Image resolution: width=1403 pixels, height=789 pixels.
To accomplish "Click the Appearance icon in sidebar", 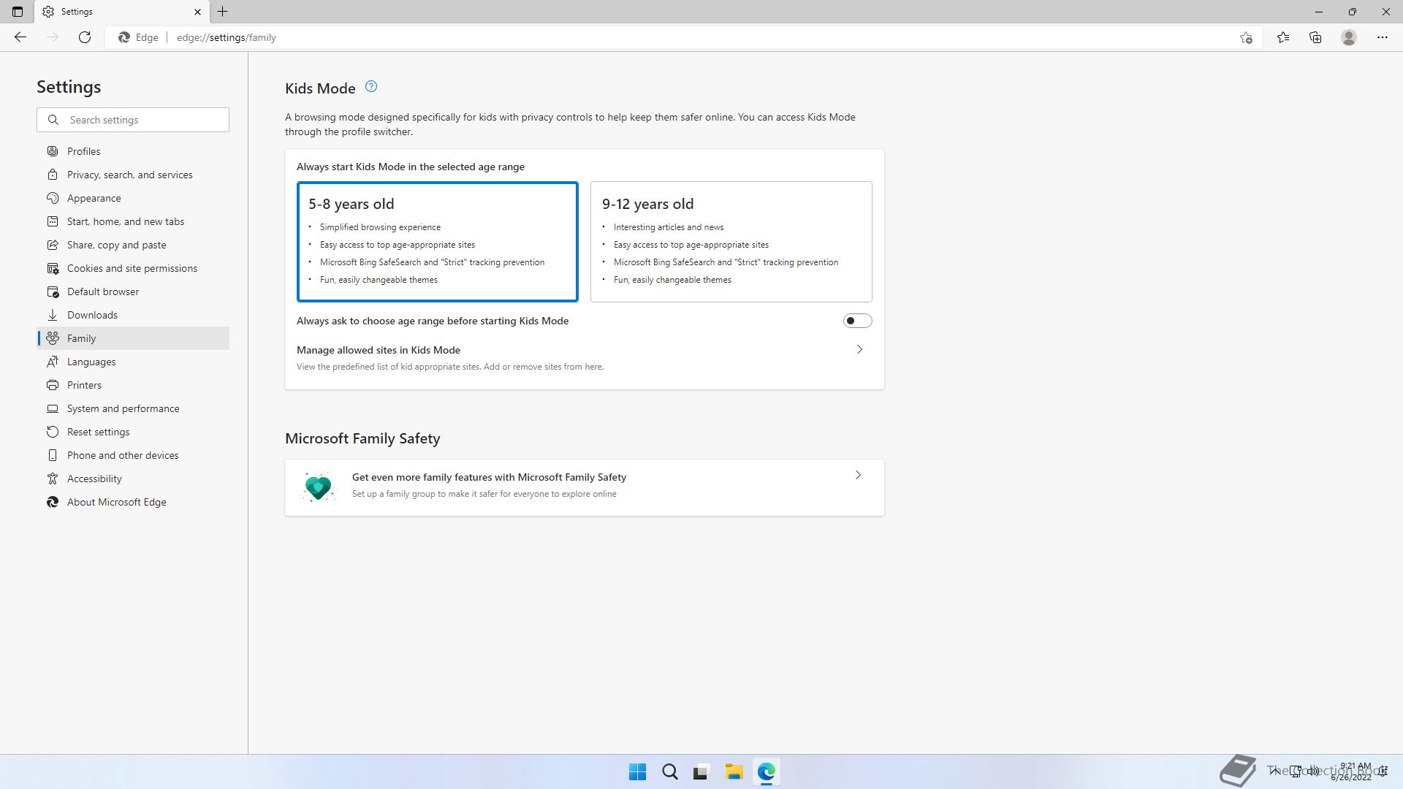I will [x=53, y=198].
